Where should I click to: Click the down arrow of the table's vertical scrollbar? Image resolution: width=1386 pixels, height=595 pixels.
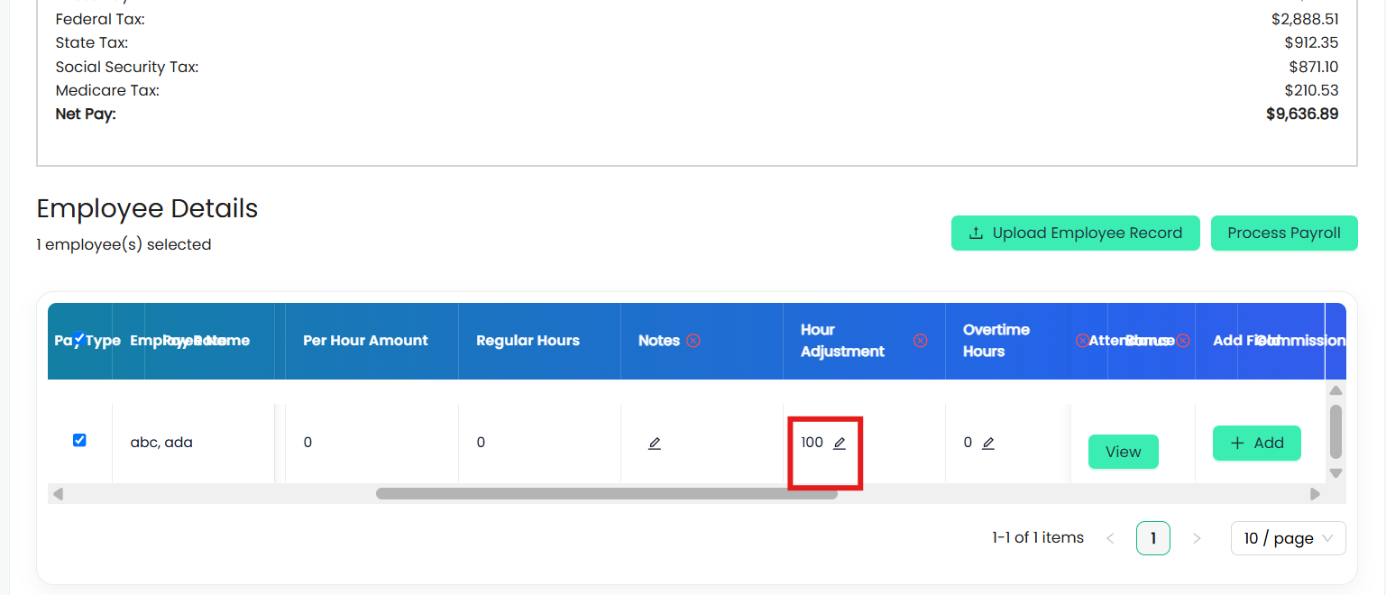point(1336,472)
